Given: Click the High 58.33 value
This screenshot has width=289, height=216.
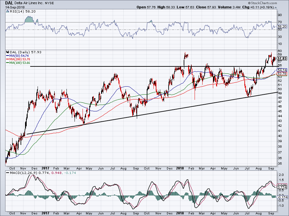Looking at the screenshot, I should click(x=166, y=7).
